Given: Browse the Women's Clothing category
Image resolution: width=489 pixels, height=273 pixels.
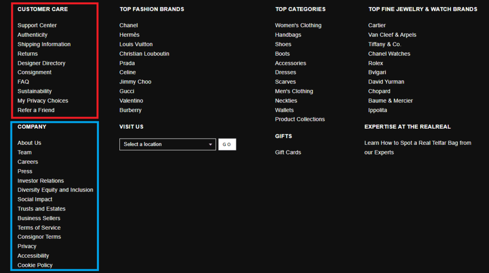Looking at the screenshot, I should pyautogui.click(x=298, y=25).
